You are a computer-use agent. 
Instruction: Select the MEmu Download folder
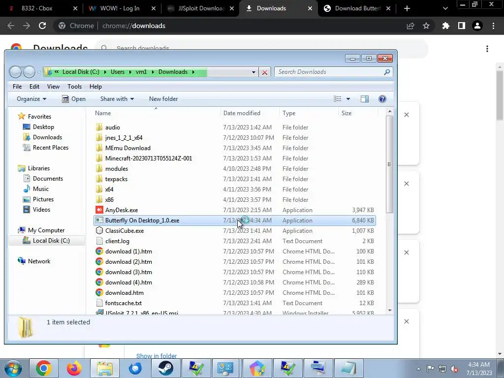(127, 148)
